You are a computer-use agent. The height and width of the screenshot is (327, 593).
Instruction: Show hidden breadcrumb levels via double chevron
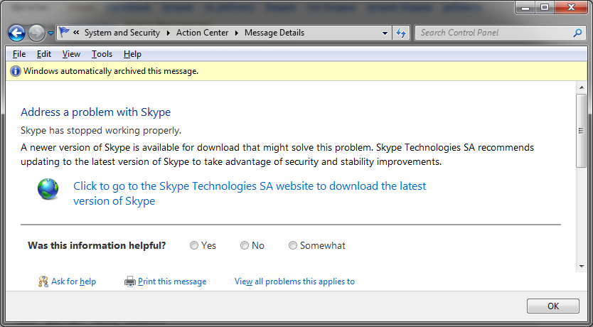coord(76,33)
